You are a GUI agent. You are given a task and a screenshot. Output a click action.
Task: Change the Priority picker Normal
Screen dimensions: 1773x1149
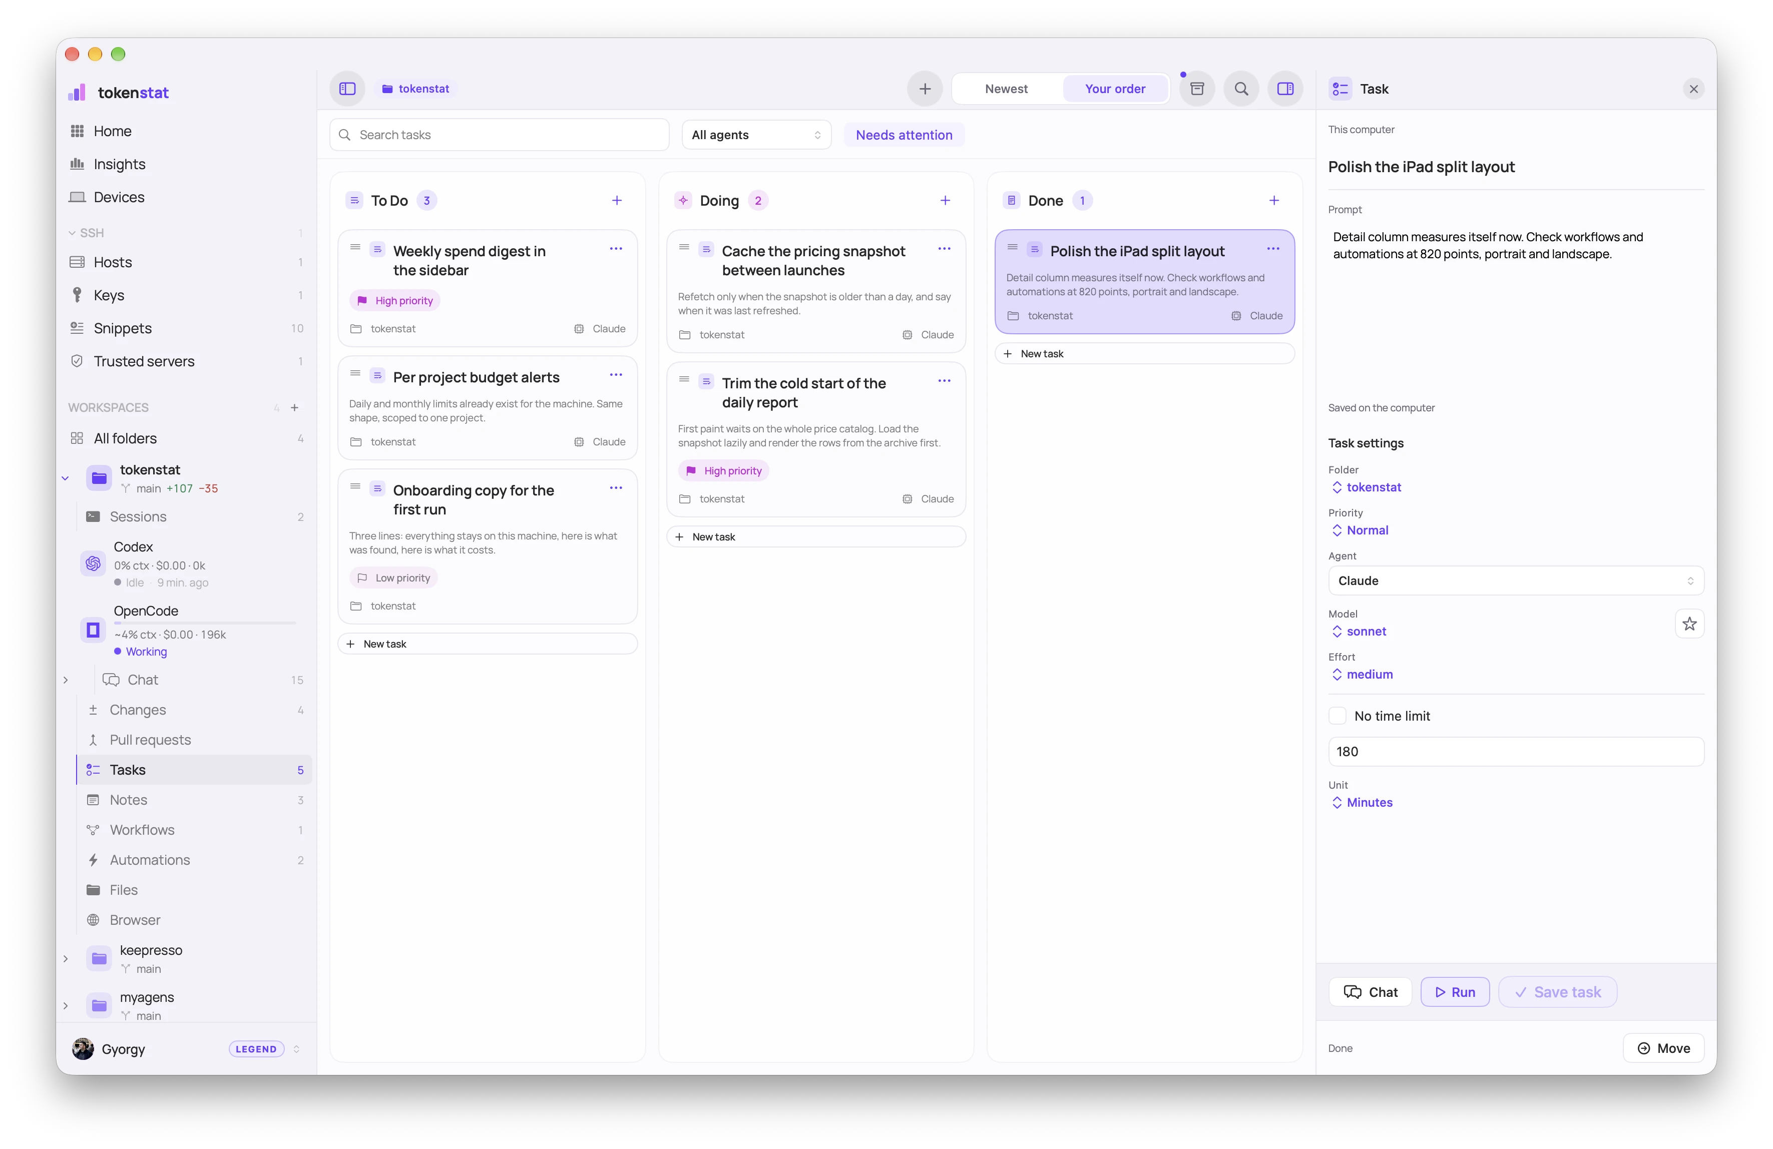(1360, 530)
